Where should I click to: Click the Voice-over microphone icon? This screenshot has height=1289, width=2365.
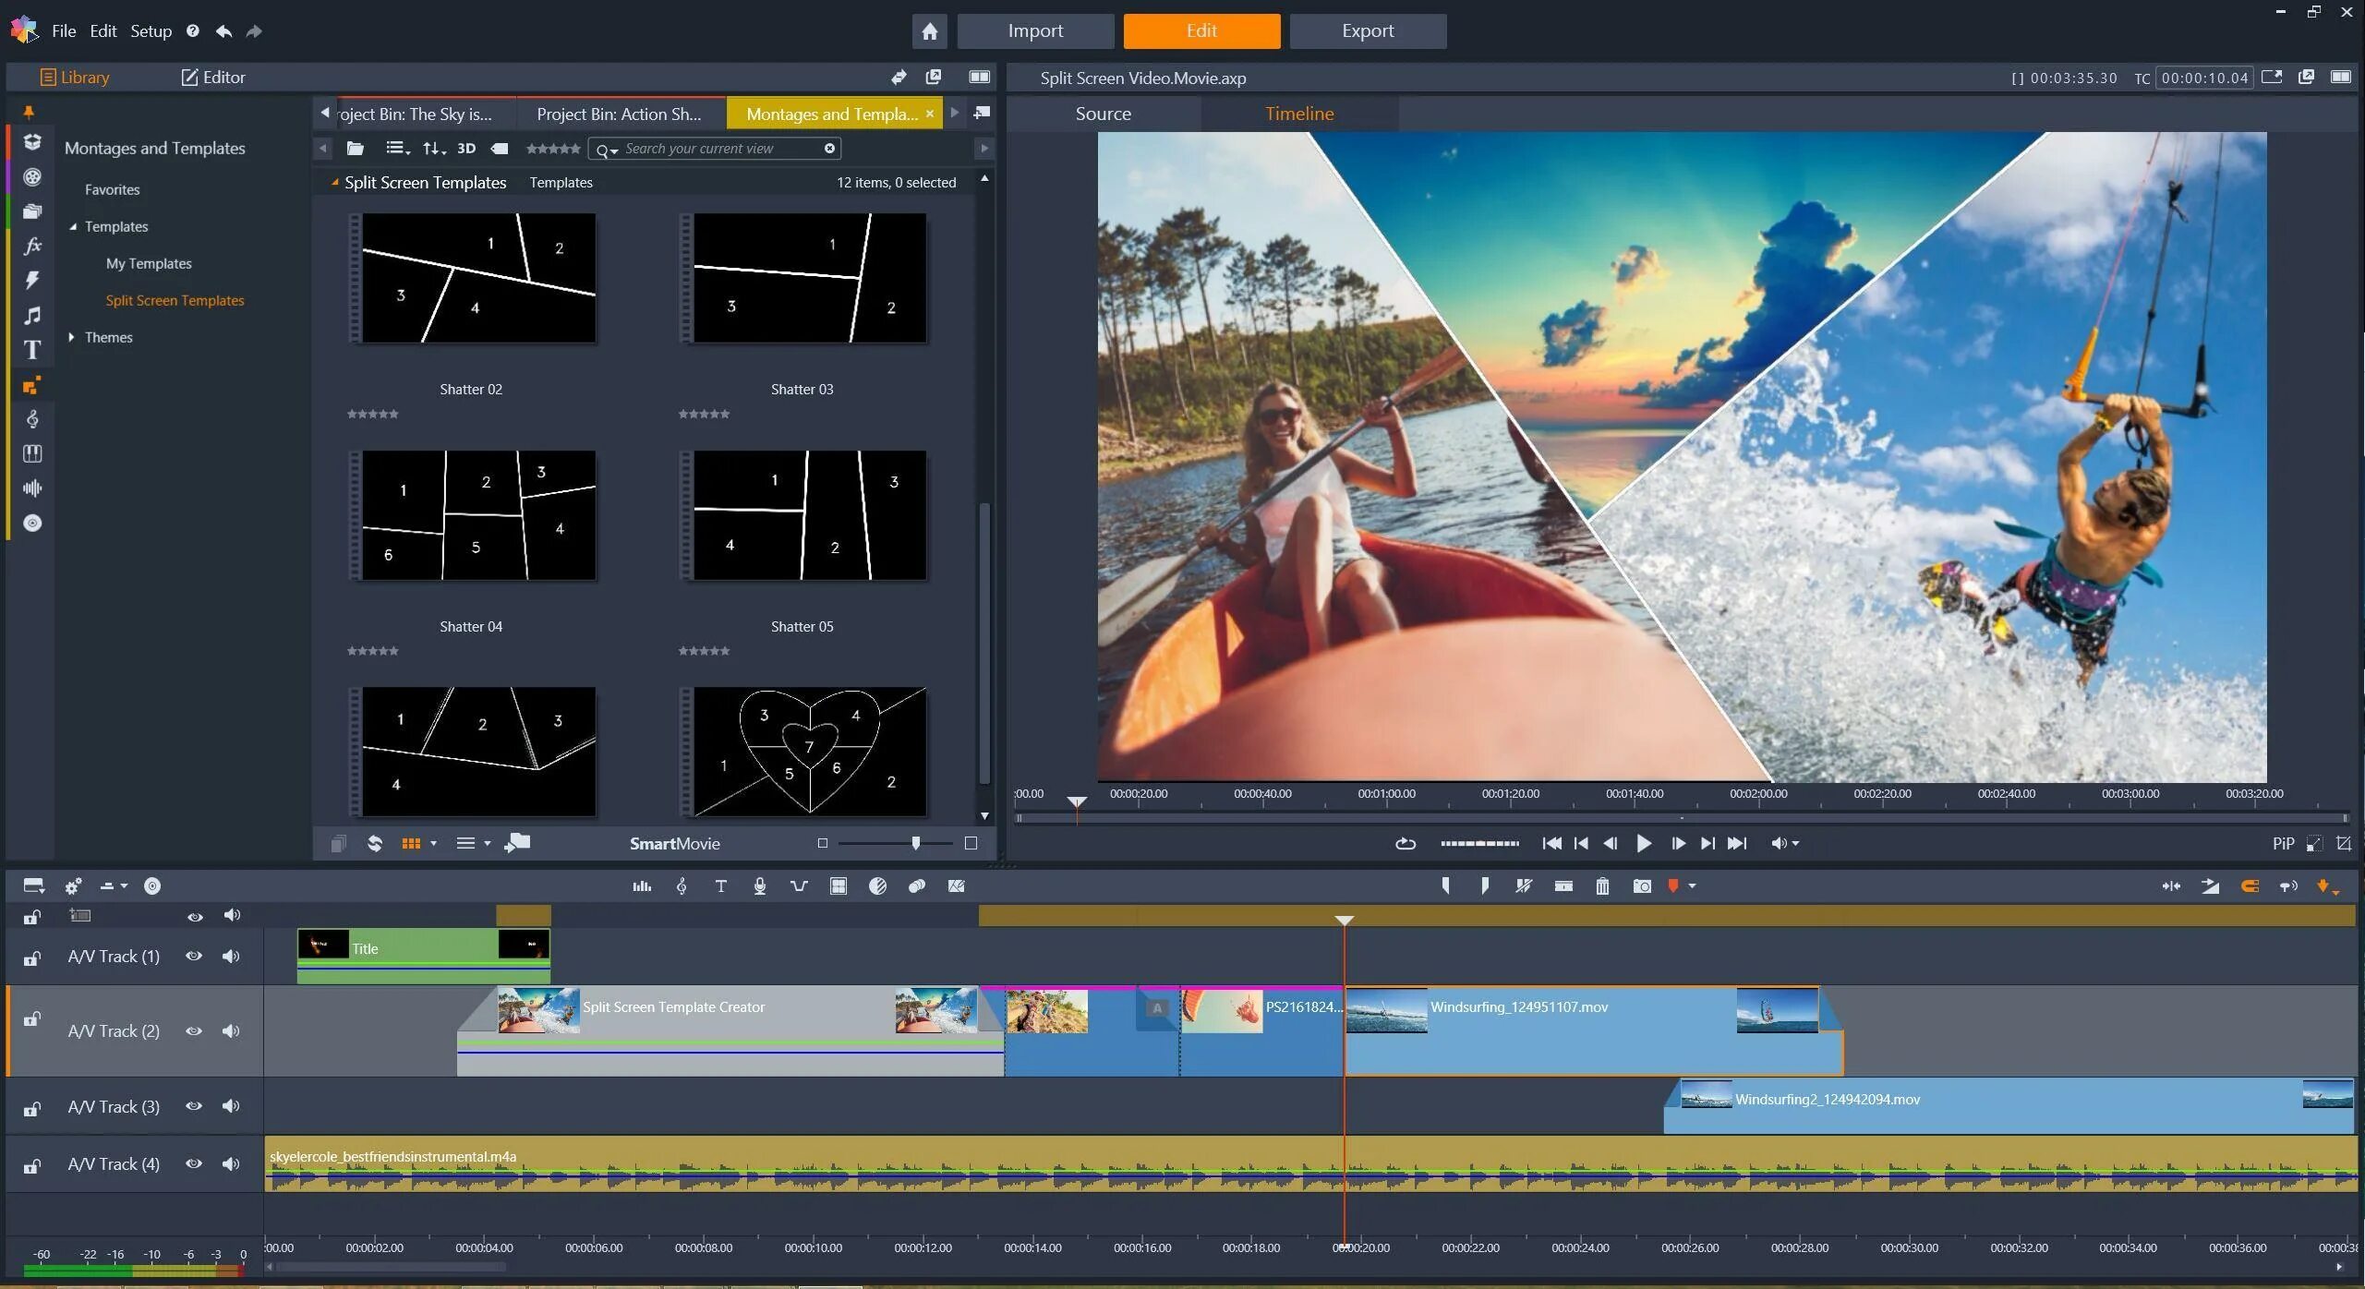(759, 885)
